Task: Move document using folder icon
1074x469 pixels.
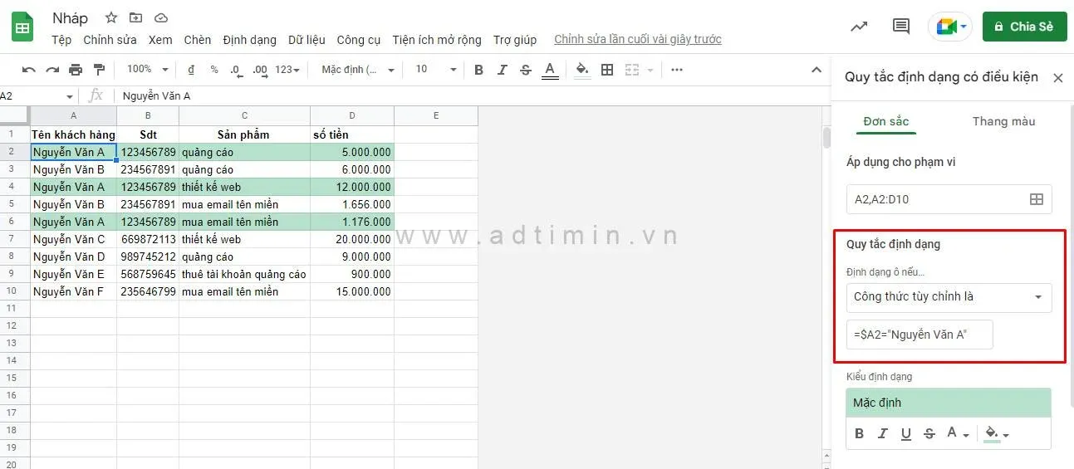Action: click(136, 17)
